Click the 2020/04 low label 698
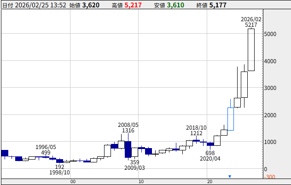Screen dimensions: 291x185 point(210,153)
